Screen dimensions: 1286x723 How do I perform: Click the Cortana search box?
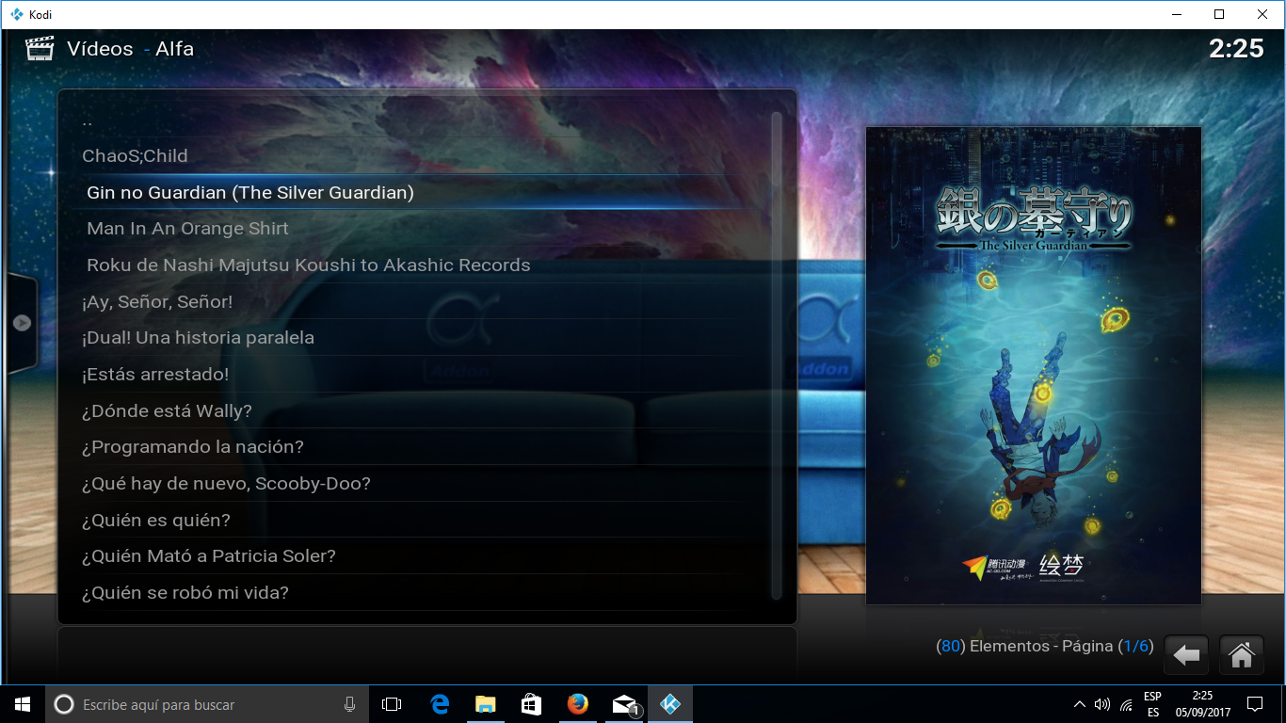click(206, 704)
